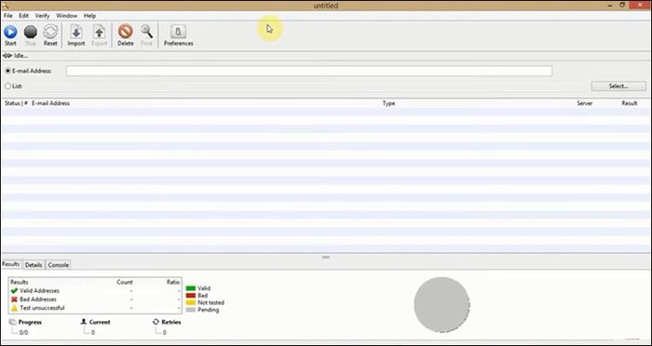Sort by the Type column header

click(388, 103)
